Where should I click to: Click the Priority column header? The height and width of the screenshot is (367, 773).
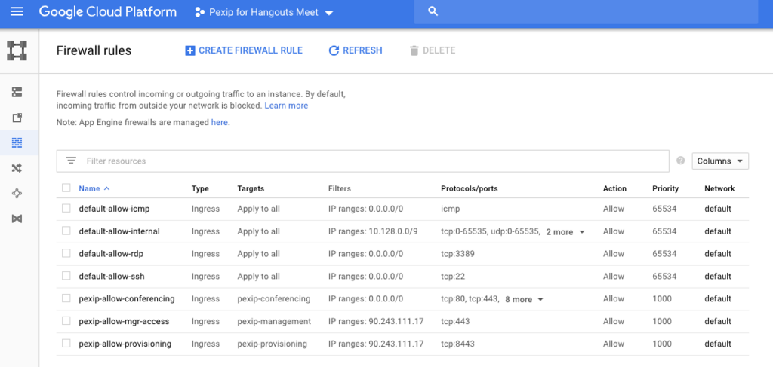(x=665, y=188)
